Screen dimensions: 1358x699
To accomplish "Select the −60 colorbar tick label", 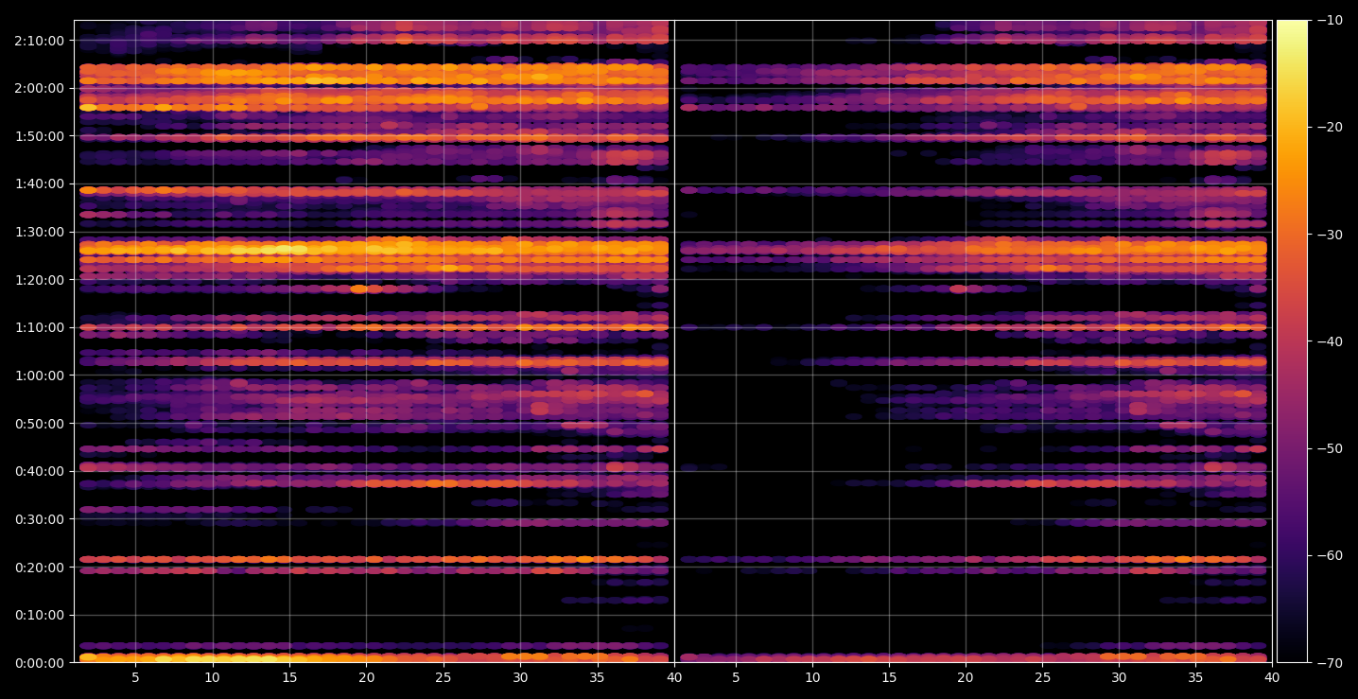I will (x=1331, y=555).
